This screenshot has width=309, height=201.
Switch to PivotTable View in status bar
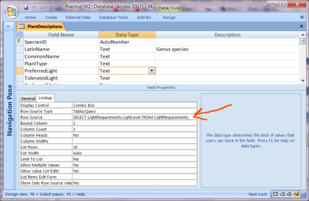coord(283,194)
